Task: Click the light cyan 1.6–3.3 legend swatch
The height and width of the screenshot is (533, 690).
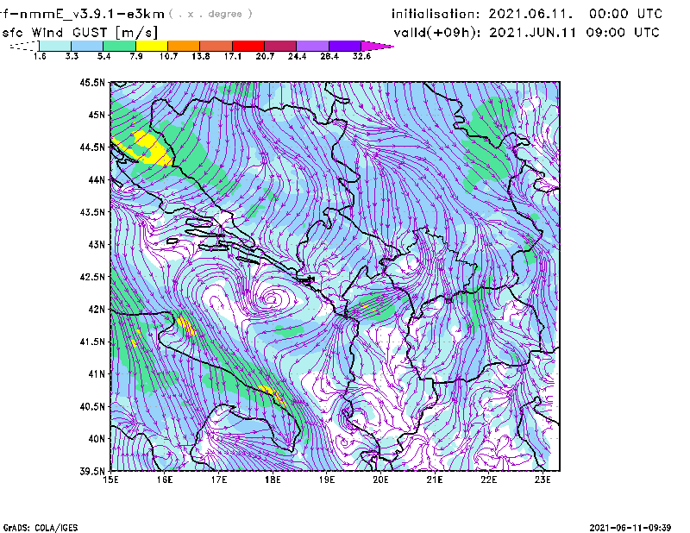Action: coord(55,46)
